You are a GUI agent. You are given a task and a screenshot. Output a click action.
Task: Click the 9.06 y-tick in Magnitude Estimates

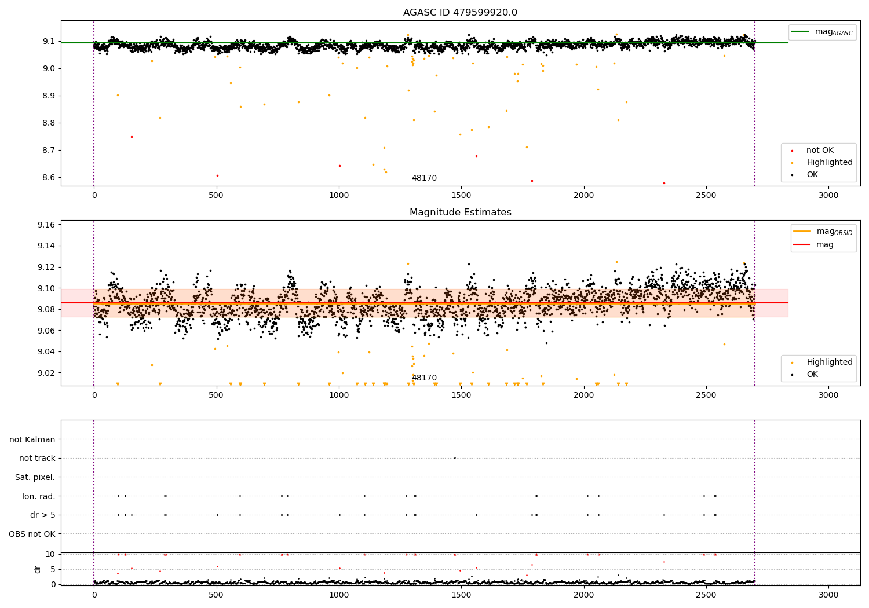[46, 331]
